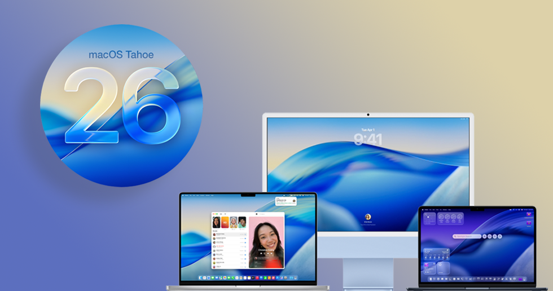Open the purple folder in right MacBook dock
Screen dimensions: 553x291
[520, 279]
